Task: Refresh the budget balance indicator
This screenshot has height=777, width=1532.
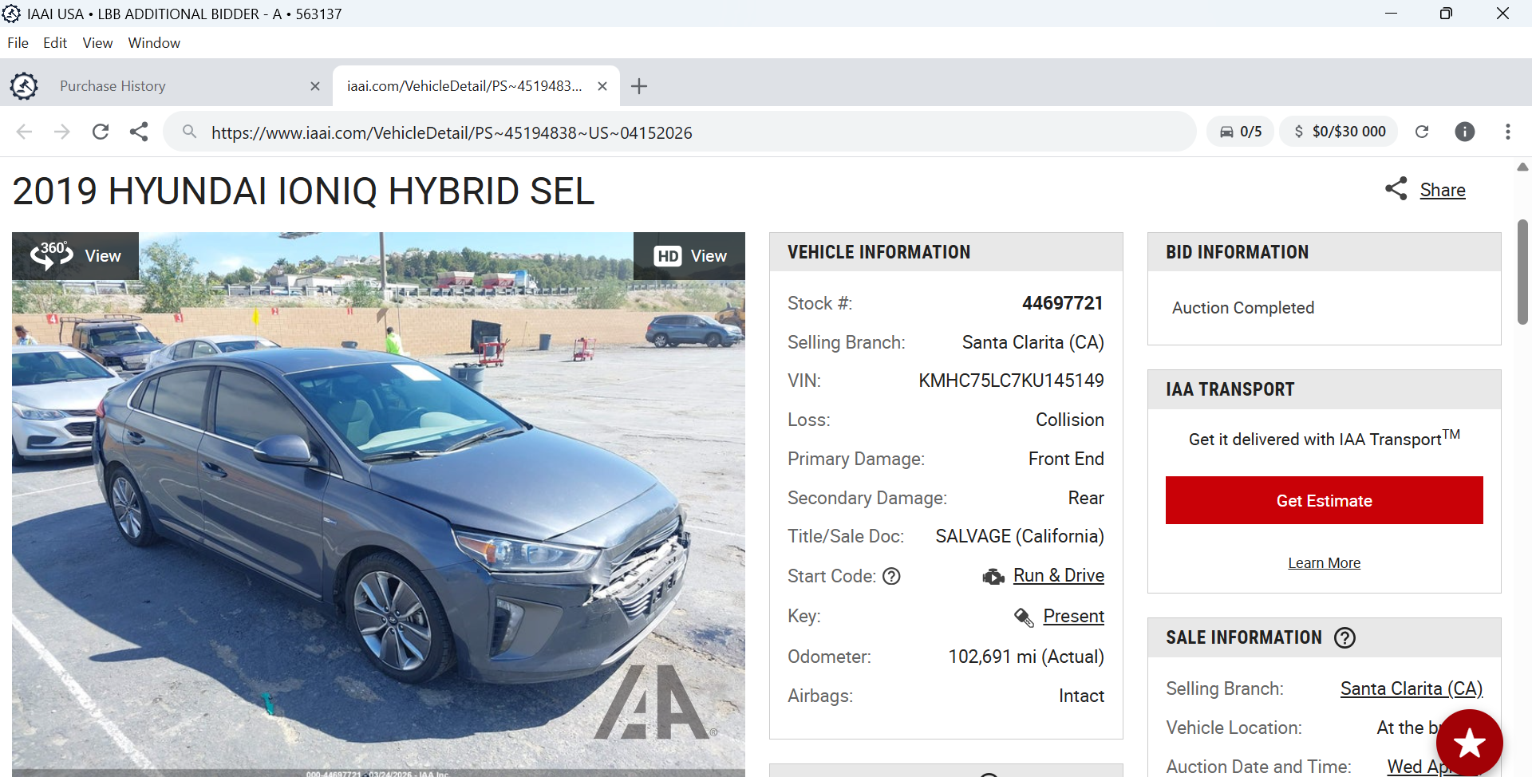Action: point(1422,132)
